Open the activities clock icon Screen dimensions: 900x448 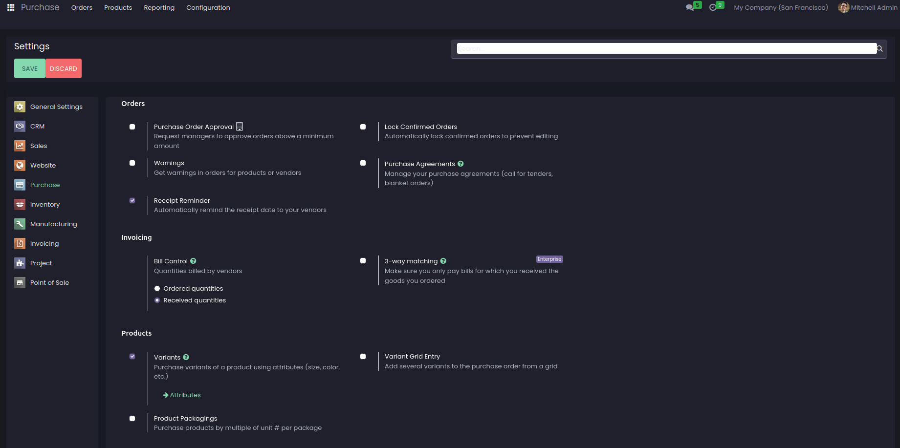[x=713, y=7]
